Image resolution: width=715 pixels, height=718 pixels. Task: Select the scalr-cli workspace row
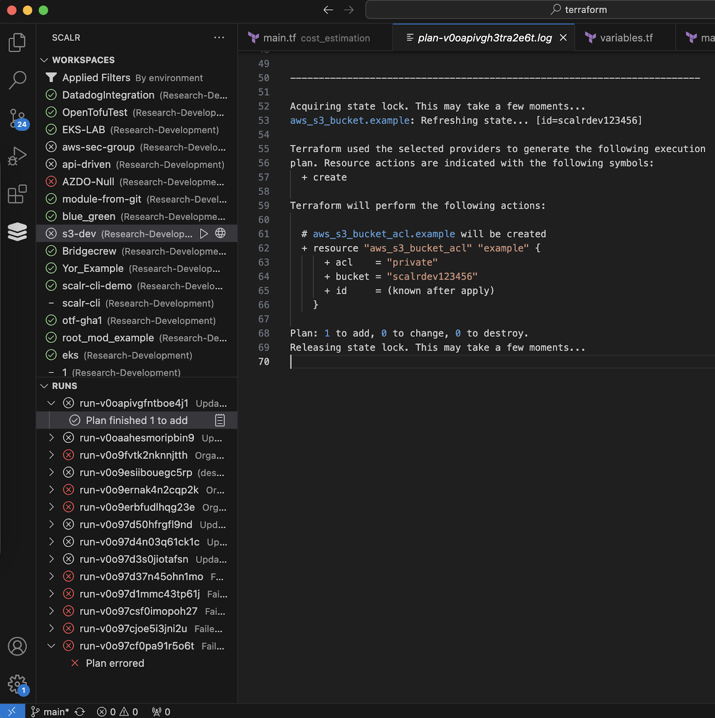(137, 303)
